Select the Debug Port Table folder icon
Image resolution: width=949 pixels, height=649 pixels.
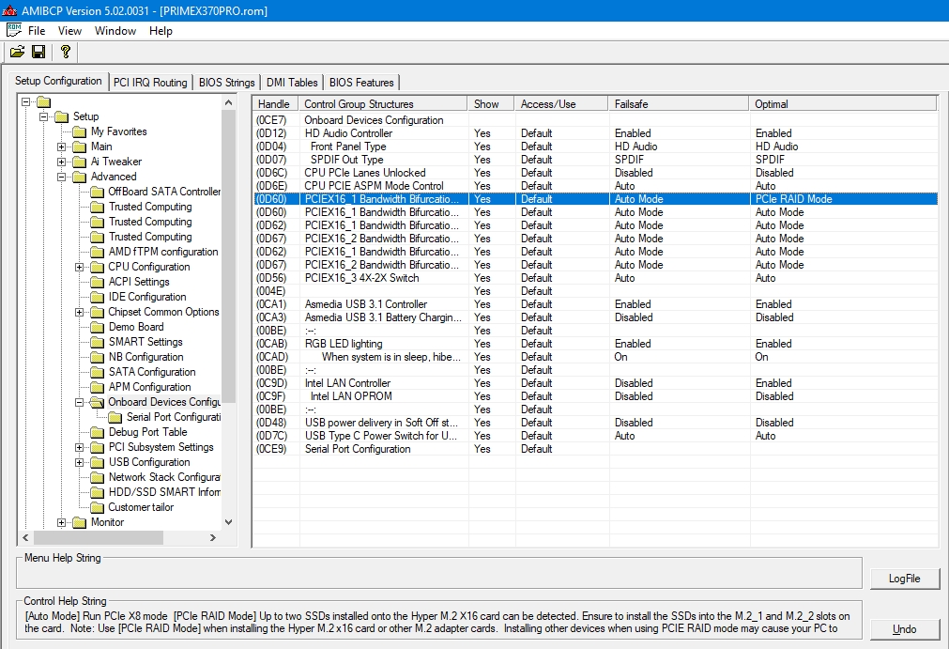97,432
